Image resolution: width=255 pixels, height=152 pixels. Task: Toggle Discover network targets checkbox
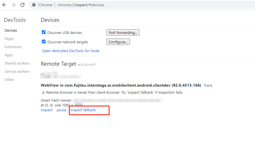coord(44,42)
